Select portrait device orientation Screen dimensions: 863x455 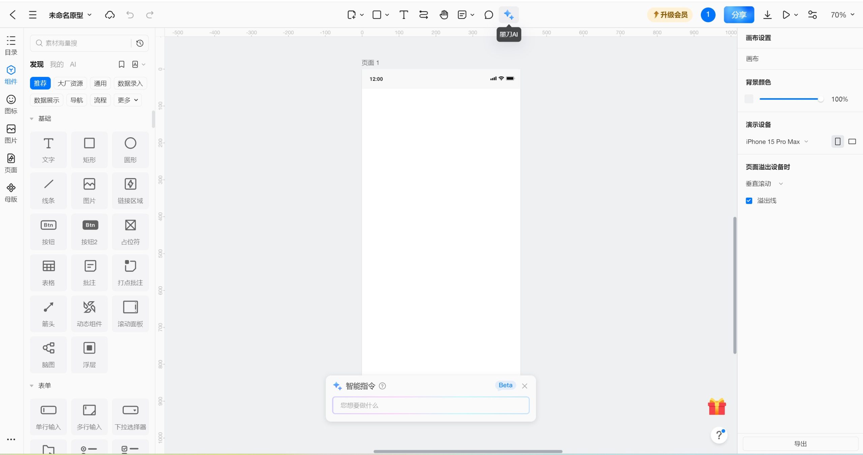[x=837, y=142]
